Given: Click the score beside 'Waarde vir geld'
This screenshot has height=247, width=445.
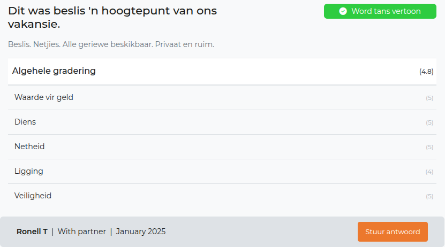Looking at the screenshot, I should click(x=429, y=98).
